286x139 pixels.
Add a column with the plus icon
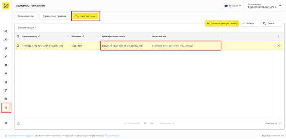pyautogui.click(x=278, y=36)
